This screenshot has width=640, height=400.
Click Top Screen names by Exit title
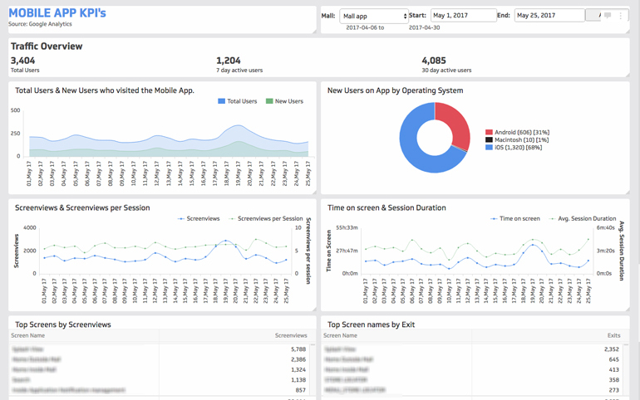point(371,324)
